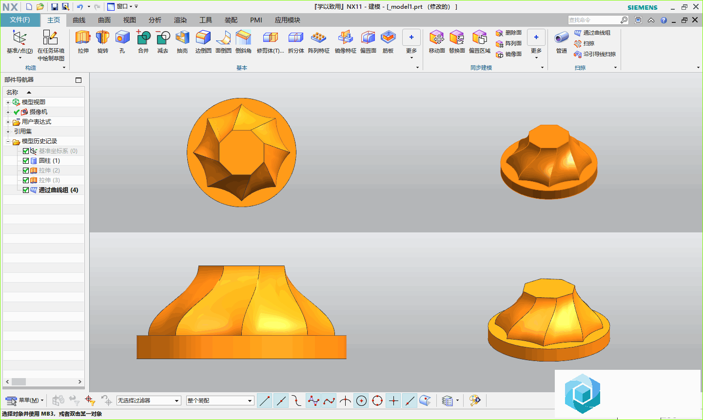Choose the 合并 (Unite) tool
This screenshot has height=420, width=703.
[x=143, y=41]
